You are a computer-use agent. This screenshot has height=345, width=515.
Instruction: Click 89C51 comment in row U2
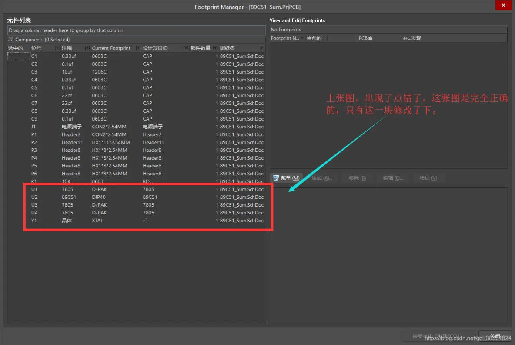point(69,197)
